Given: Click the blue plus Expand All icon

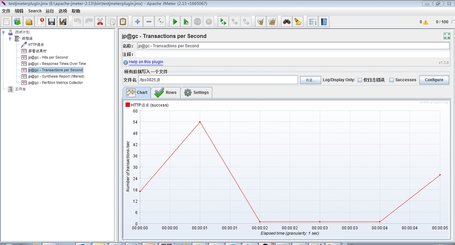Looking at the screenshot, I should click(x=137, y=22).
